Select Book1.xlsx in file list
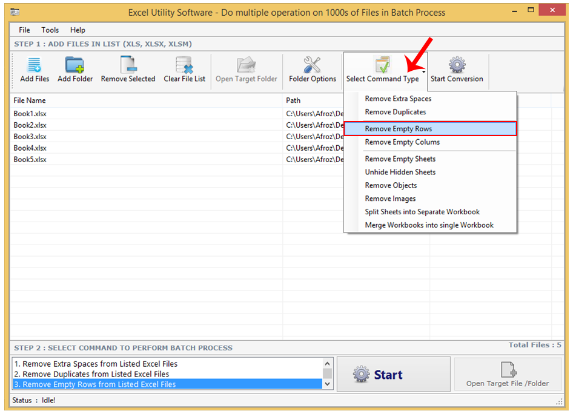This screenshot has width=573, height=414. pyautogui.click(x=30, y=114)
